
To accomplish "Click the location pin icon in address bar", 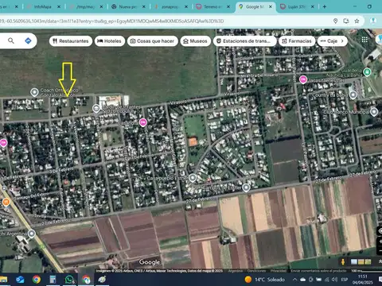I will coord(335,21).
